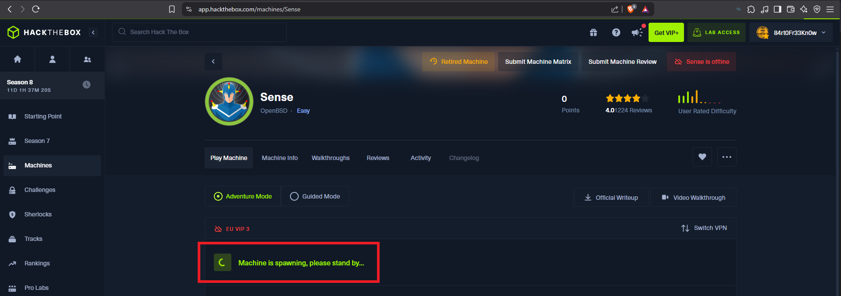Click the machine spawning spinner icon
The image size is (841, 296).
tap(223, 262)
